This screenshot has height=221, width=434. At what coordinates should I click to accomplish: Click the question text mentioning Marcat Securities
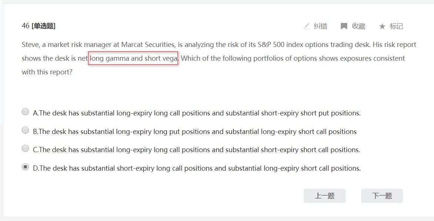(x=219, y=58)
